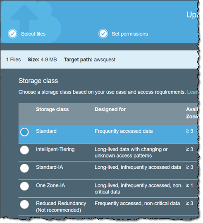Select the Standard storage class radio button

pos(24,132)
